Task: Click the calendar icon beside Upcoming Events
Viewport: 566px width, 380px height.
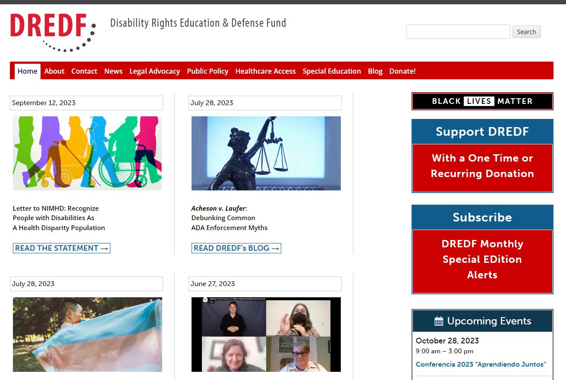Action: pos(439,321)
